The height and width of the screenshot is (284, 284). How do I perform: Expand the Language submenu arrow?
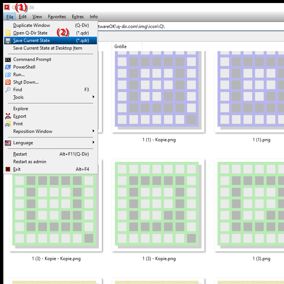tap(93, 143)
